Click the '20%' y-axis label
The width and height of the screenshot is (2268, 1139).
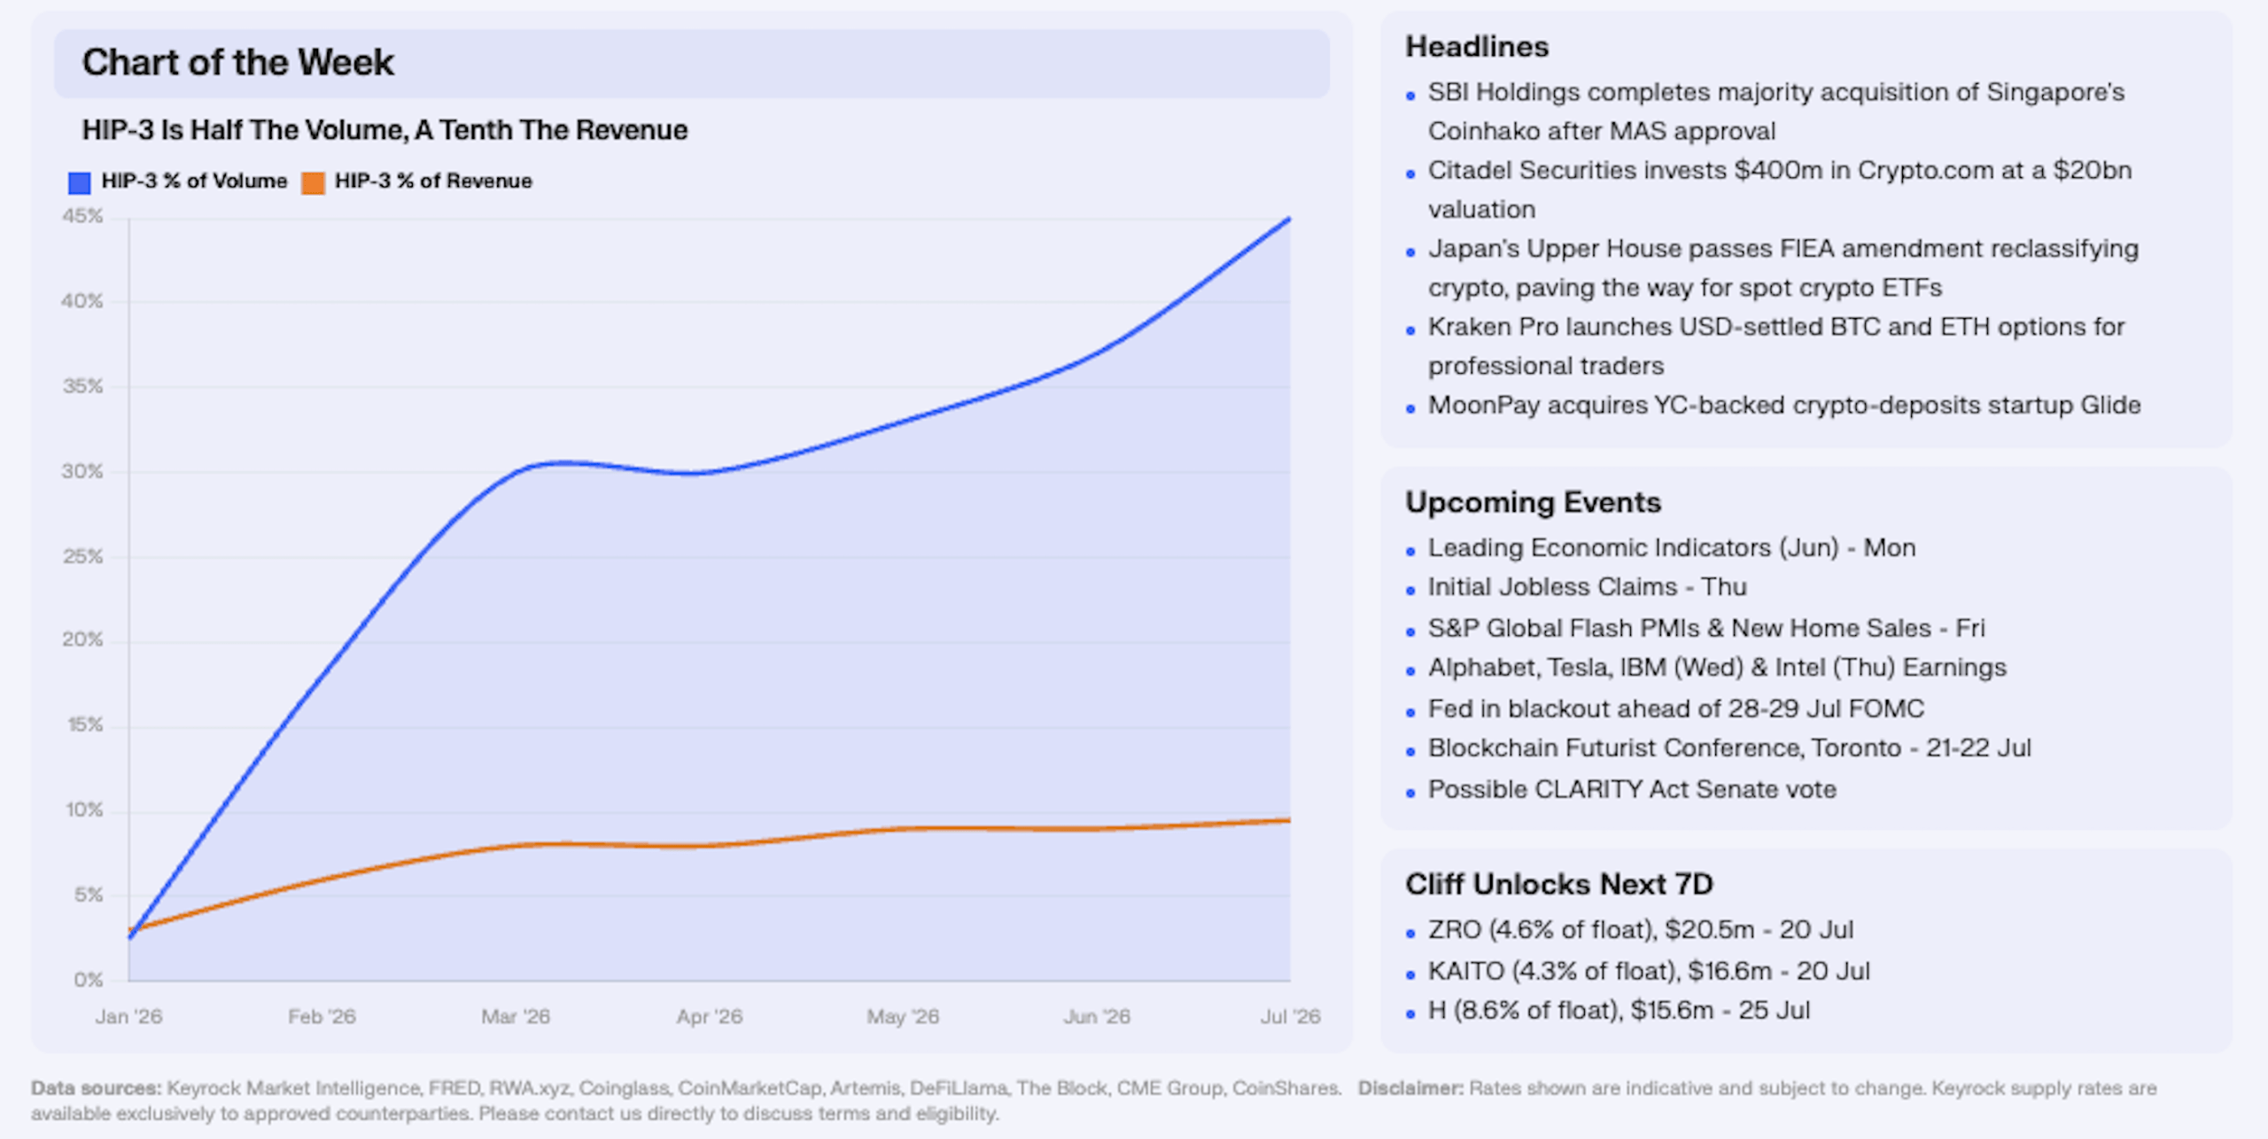point(82,639)
